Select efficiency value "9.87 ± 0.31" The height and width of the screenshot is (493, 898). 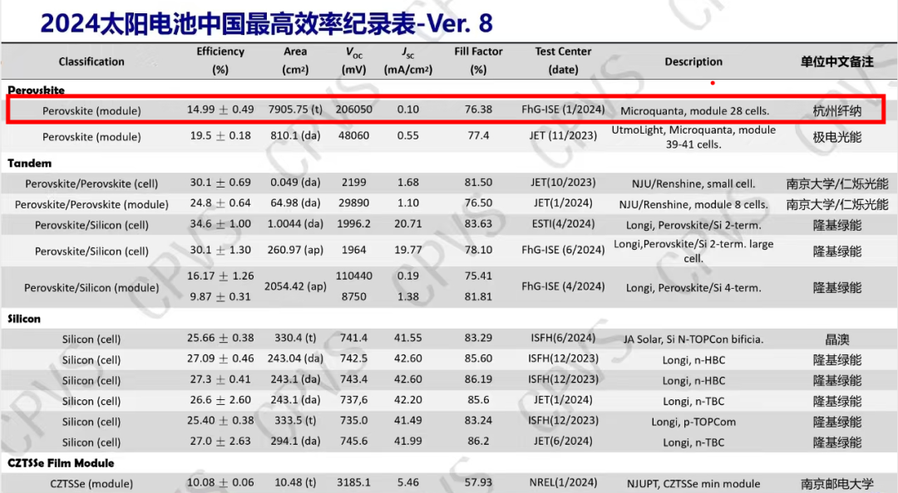pos(220,297)
